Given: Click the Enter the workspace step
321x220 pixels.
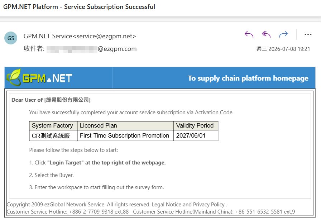Looking at the screenshot, I should click(x=97, y=187).
